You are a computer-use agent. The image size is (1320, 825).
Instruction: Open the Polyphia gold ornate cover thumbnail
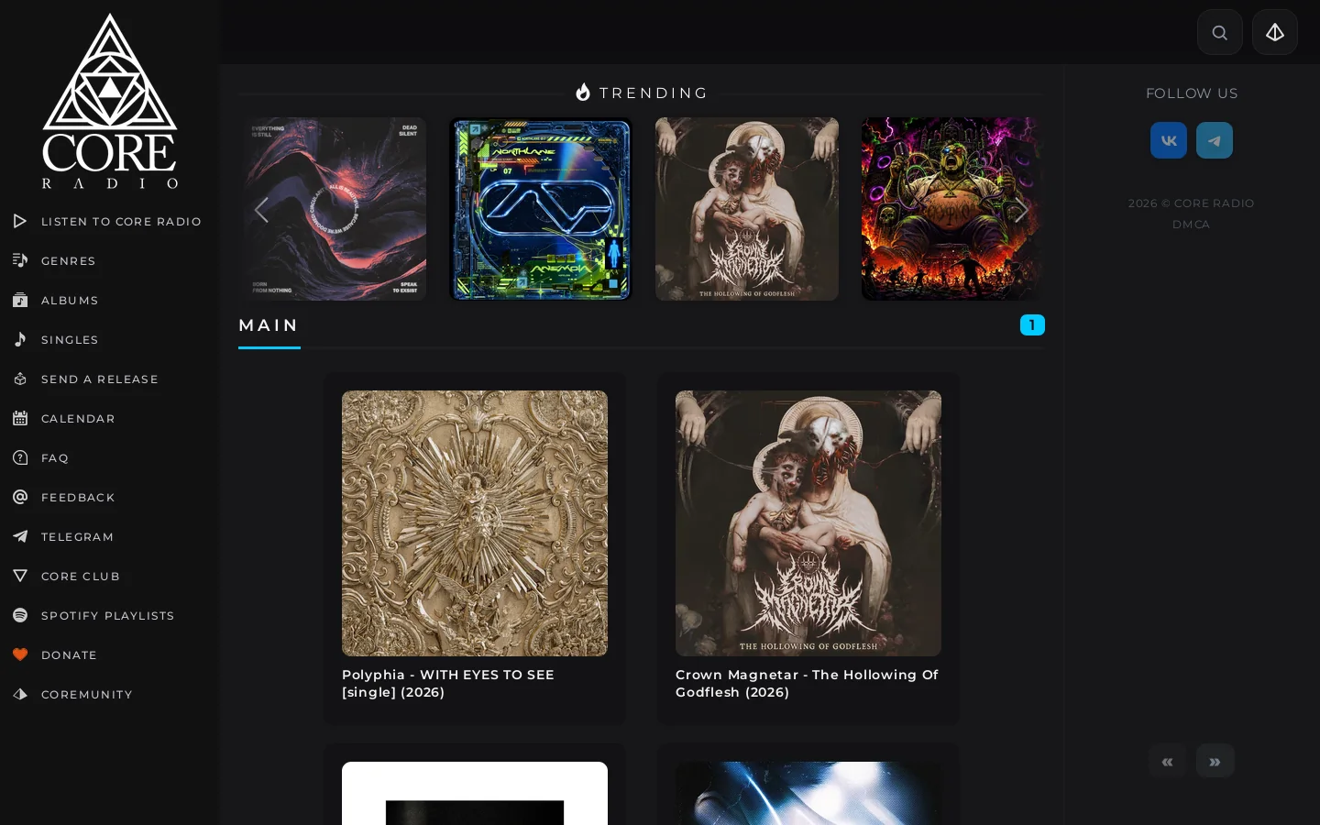(475, 523)
